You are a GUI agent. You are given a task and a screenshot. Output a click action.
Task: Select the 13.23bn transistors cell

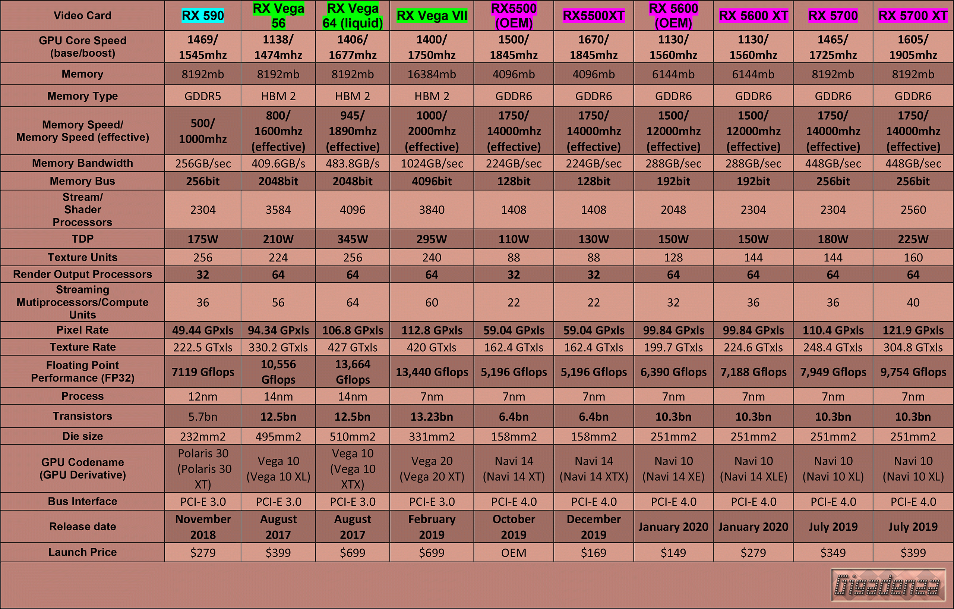[x=432, y=416]
